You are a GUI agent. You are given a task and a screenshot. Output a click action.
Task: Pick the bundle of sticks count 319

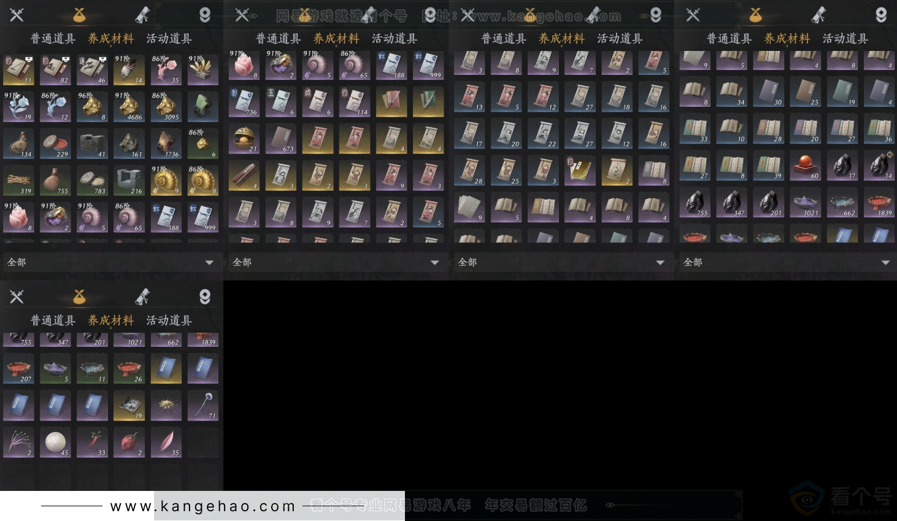(x=18, y=180)
